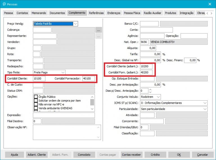Decrease Dias p/ Desc. Antecipação value

tap(150, 92)
